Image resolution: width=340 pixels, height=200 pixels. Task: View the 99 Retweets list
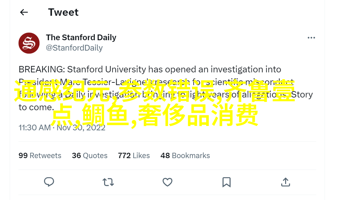(x=40, y=155)
